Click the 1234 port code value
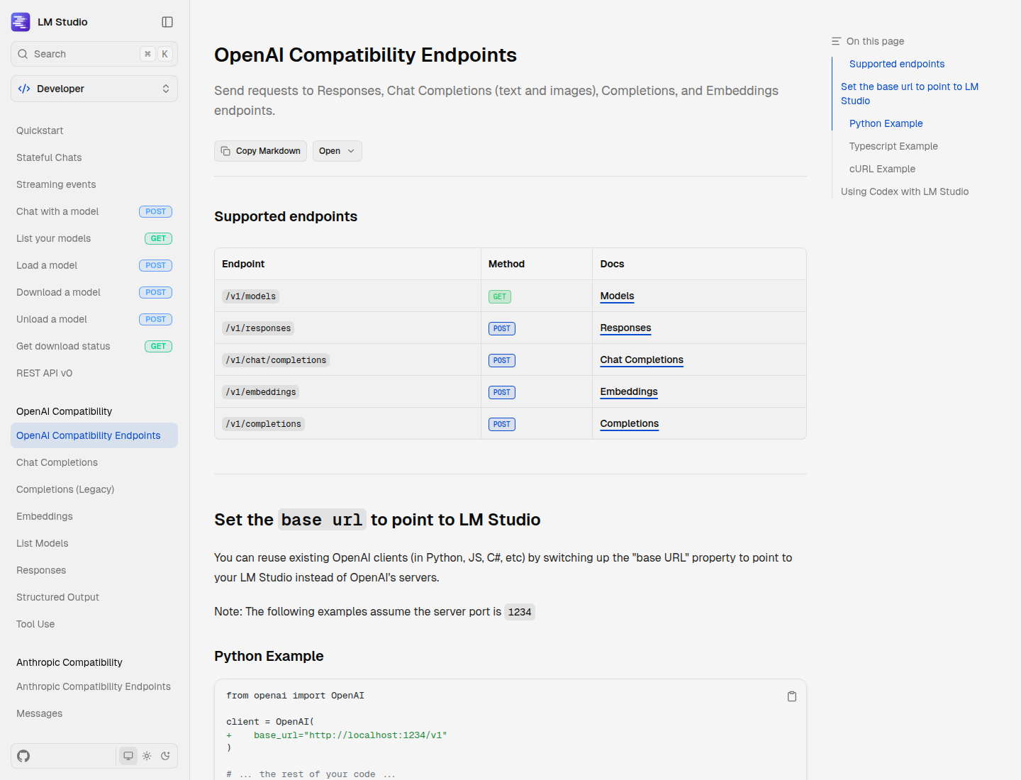 tap(520, 612)
